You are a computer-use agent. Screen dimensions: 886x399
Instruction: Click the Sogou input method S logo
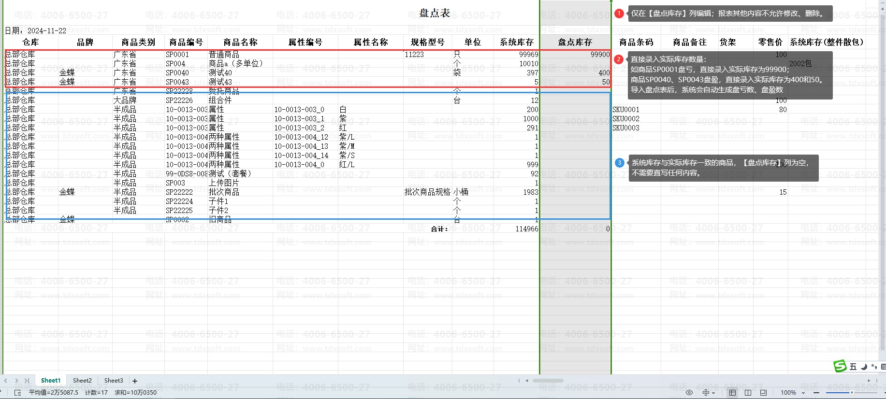coord(840,367)
